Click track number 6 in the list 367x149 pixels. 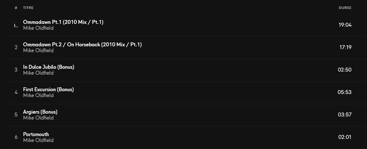(16, 137)
